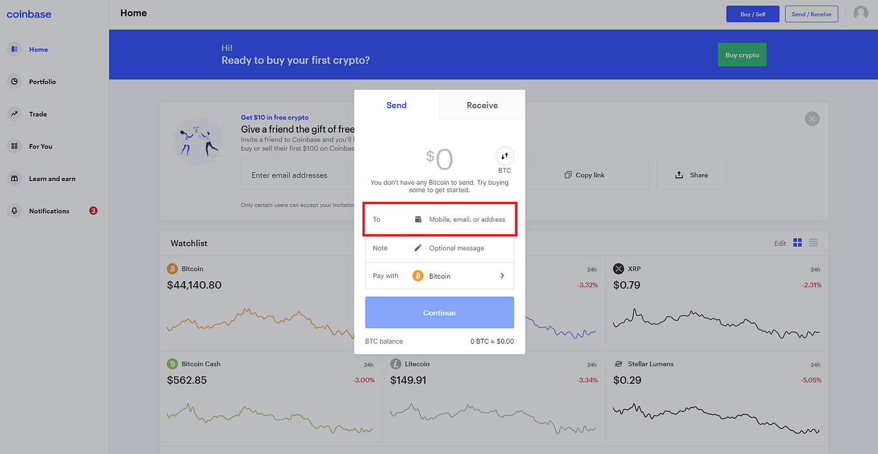Click the Bitcoin coin icon in Watchlist
878x454 pixels.
(x=172, y=269)
